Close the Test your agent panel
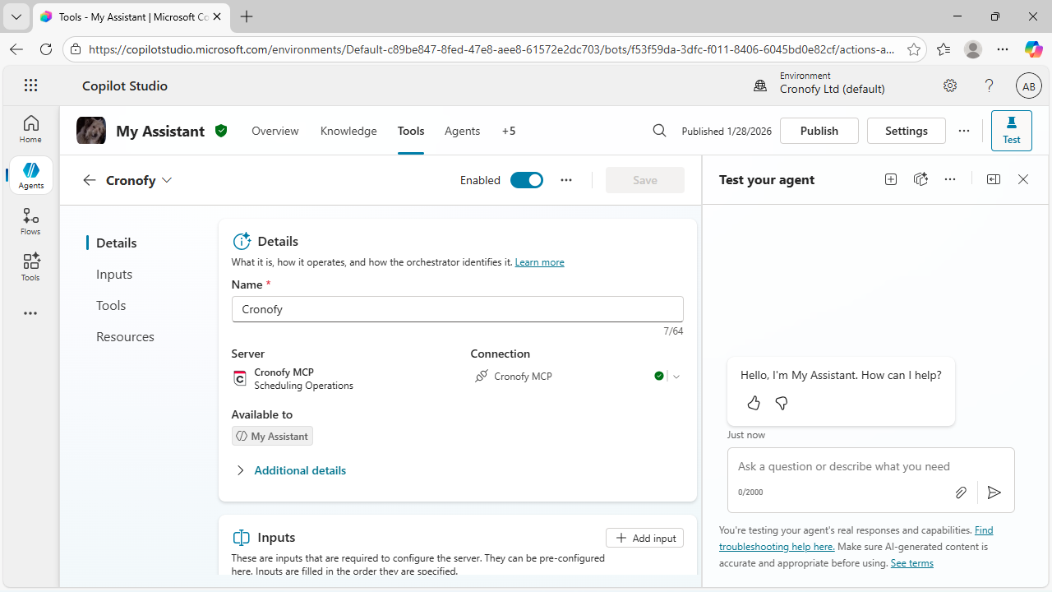 coord(1023,179)
